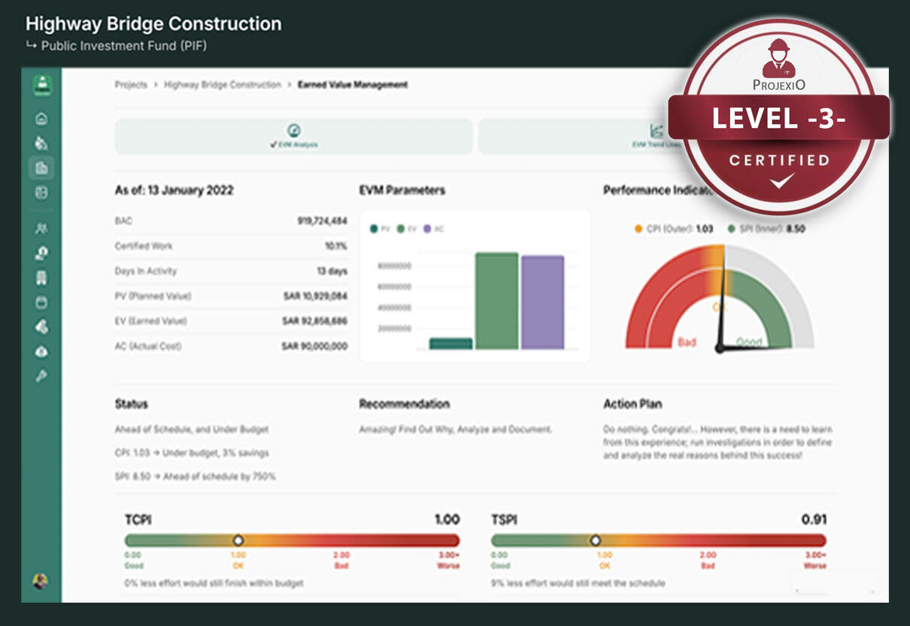Screen dimensions: 910x626
Task: Toggle the EV series in chart legend
Action: pyautogui.click(x=407, y=229)
